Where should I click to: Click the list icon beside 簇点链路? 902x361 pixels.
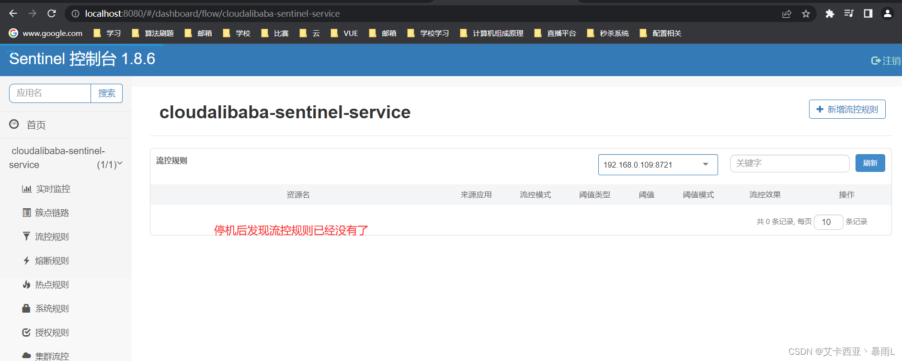point(27,213)
